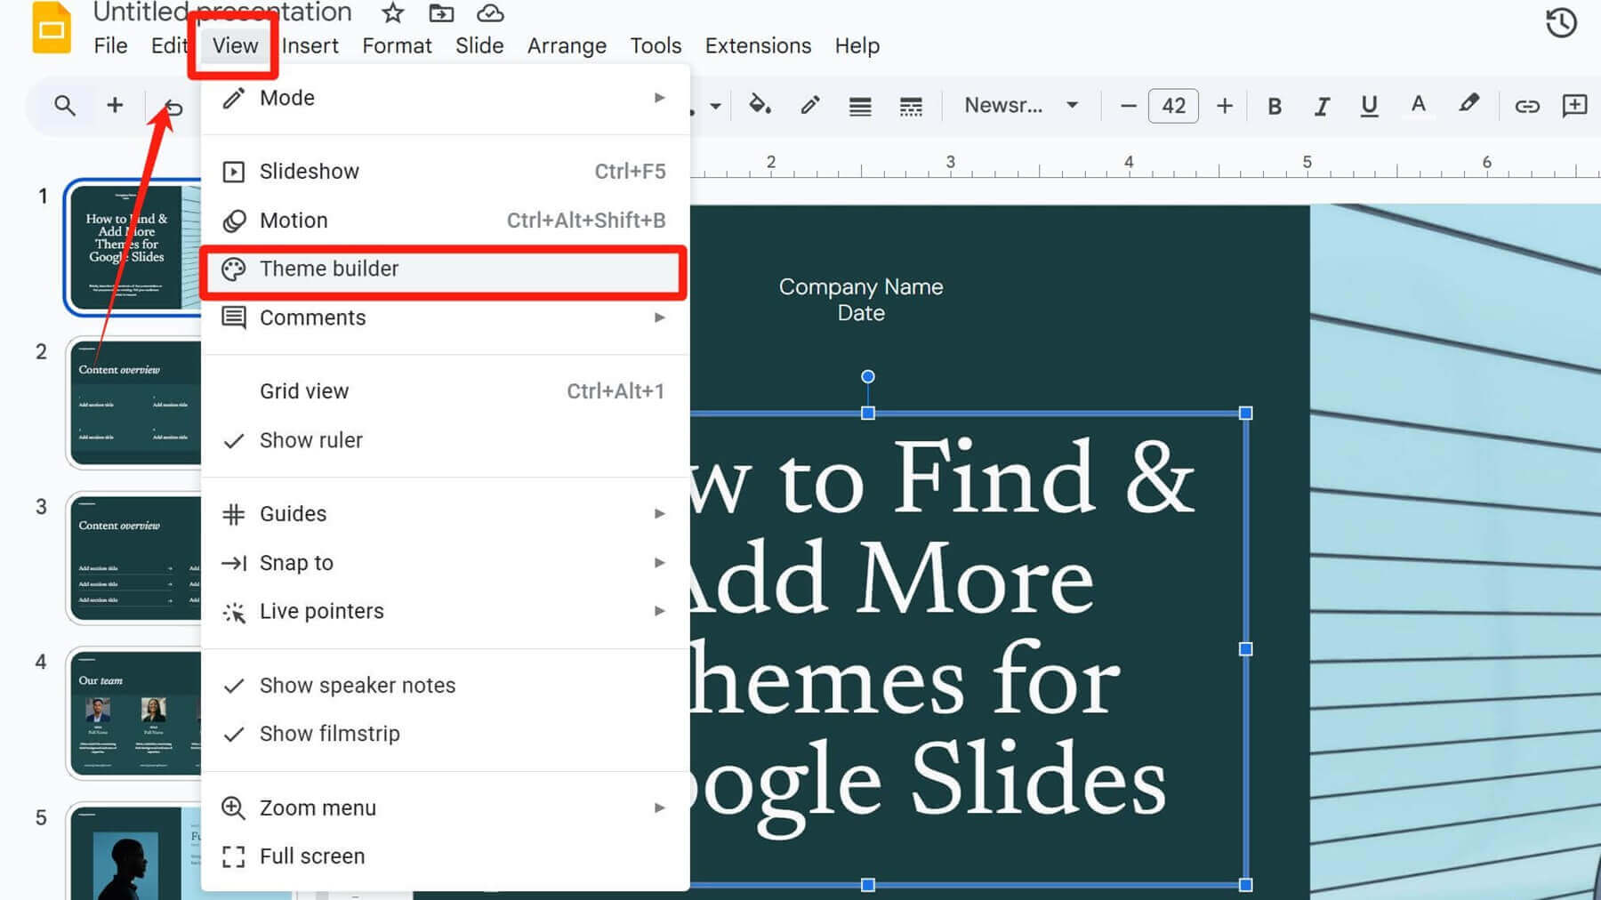1601x900 pixels.
Task: Open the Google Slides home icon
Action: 52,28
